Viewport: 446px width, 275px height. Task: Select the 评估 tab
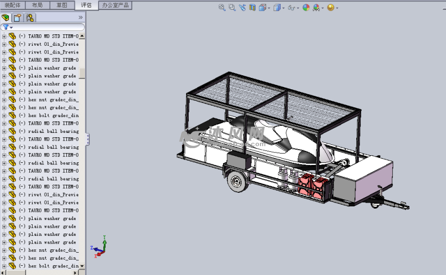coord(86,5)
